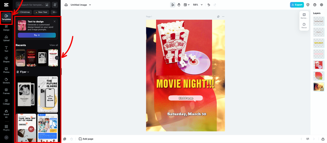Click the 12:00 a.m text on canvas
This screenshot has height=143, width=327.
point(185,98)
